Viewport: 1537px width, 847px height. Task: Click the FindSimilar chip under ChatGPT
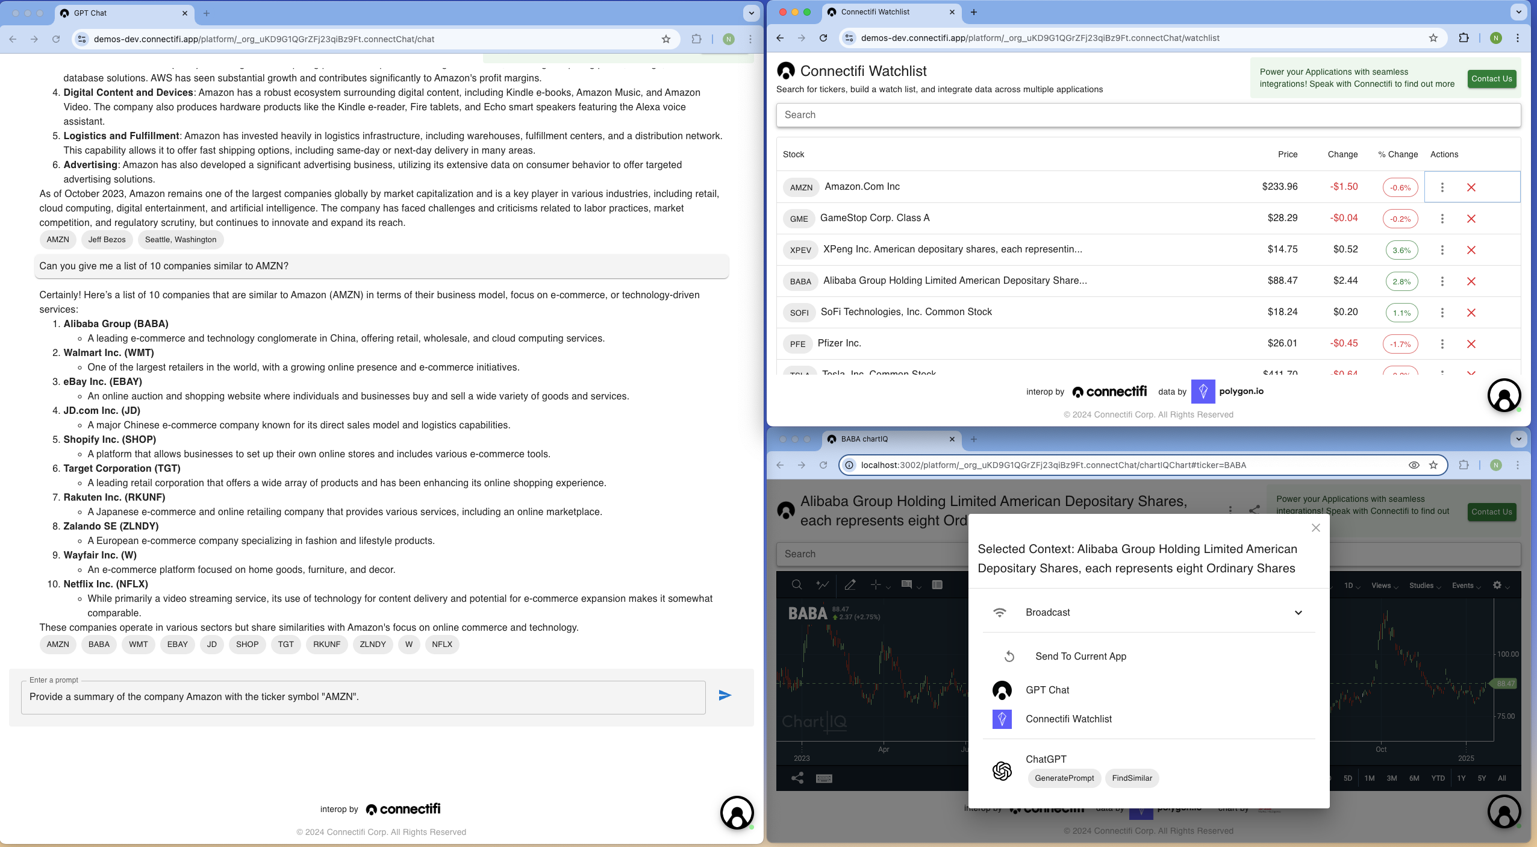pyautogui.click(x=1132, y=778)
